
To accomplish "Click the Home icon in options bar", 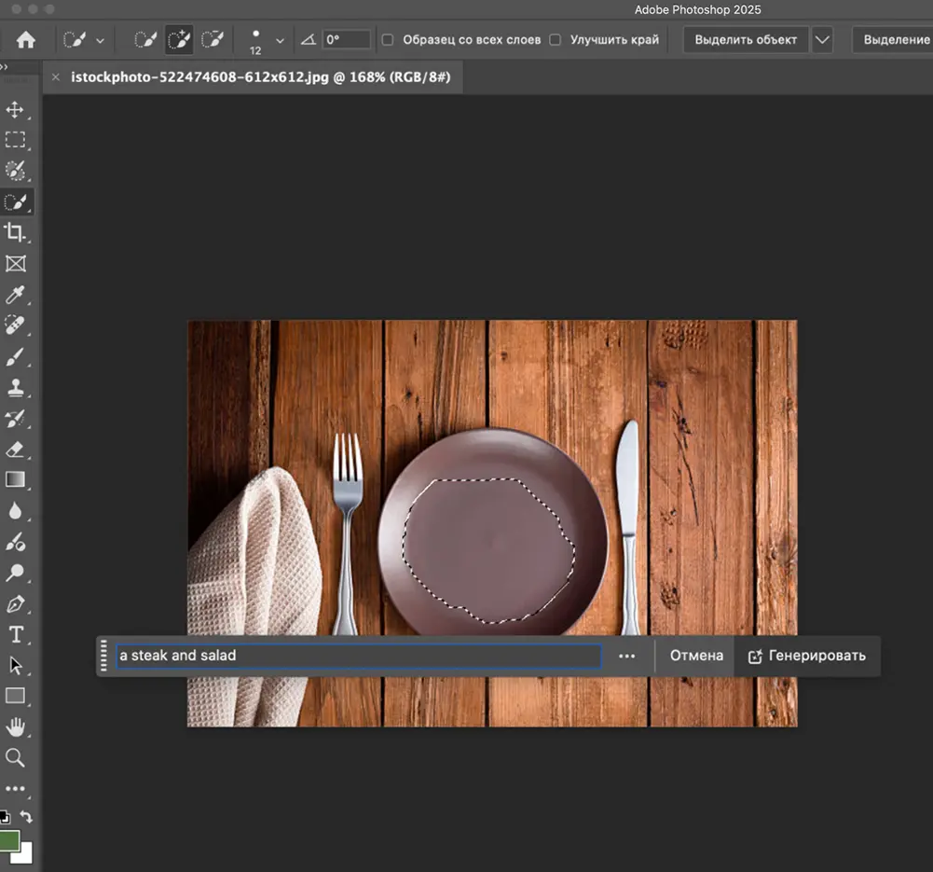I will [26, 40].
